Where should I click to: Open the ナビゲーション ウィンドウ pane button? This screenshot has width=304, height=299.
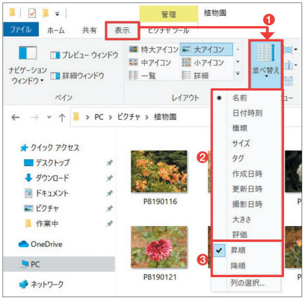[x=27, y=65]
